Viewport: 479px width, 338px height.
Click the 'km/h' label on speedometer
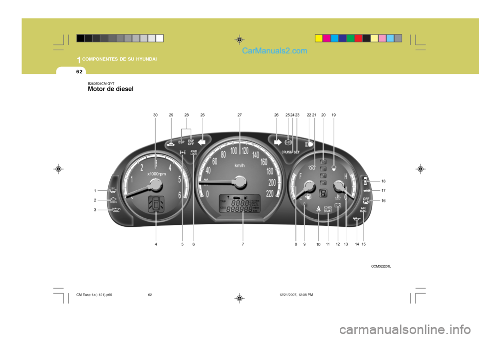tap(239, 166)
